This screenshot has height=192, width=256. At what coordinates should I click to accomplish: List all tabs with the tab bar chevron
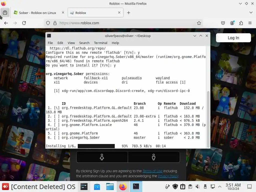click(251, 12)
